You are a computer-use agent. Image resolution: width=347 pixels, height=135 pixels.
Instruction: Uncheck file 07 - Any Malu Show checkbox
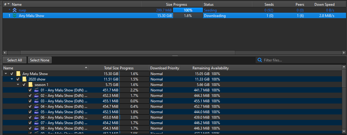coord(30,123)
